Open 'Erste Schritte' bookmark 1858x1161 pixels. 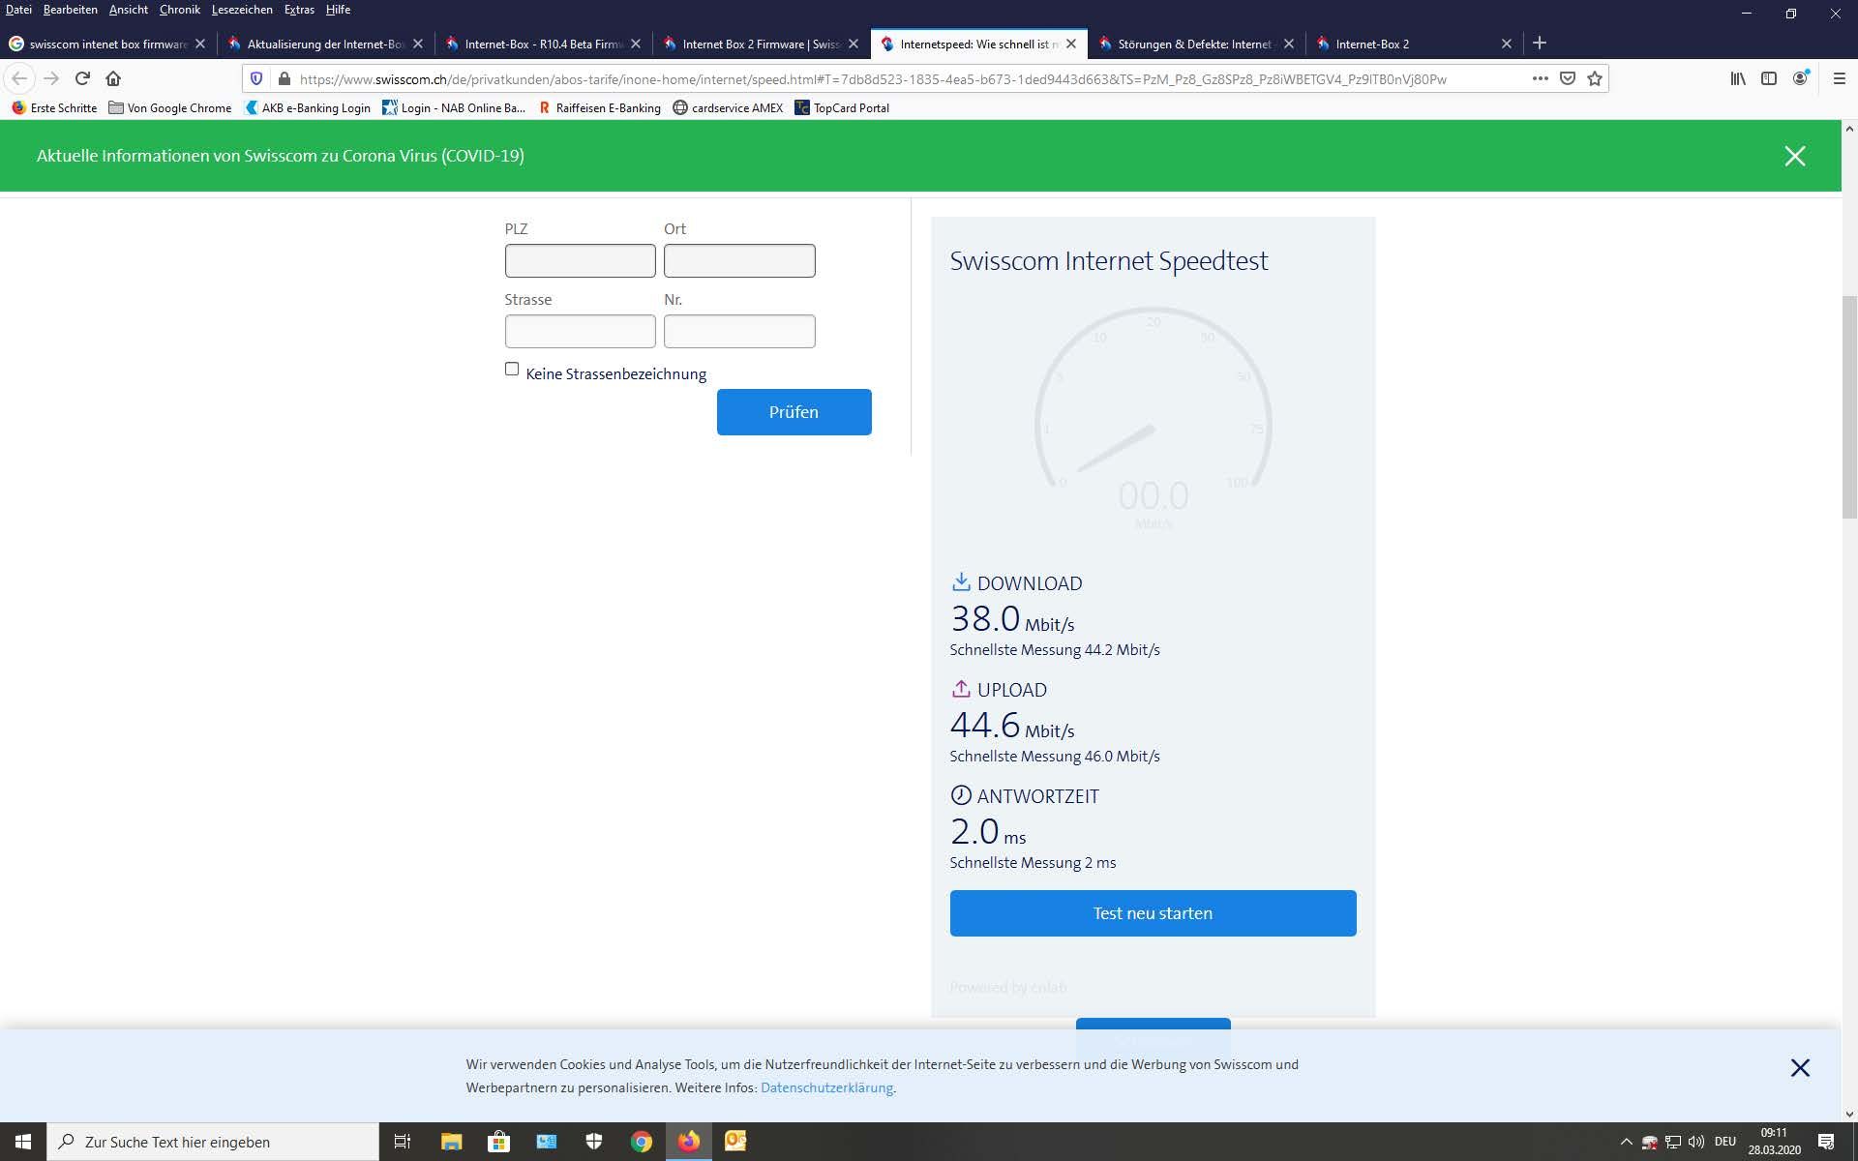54,107
